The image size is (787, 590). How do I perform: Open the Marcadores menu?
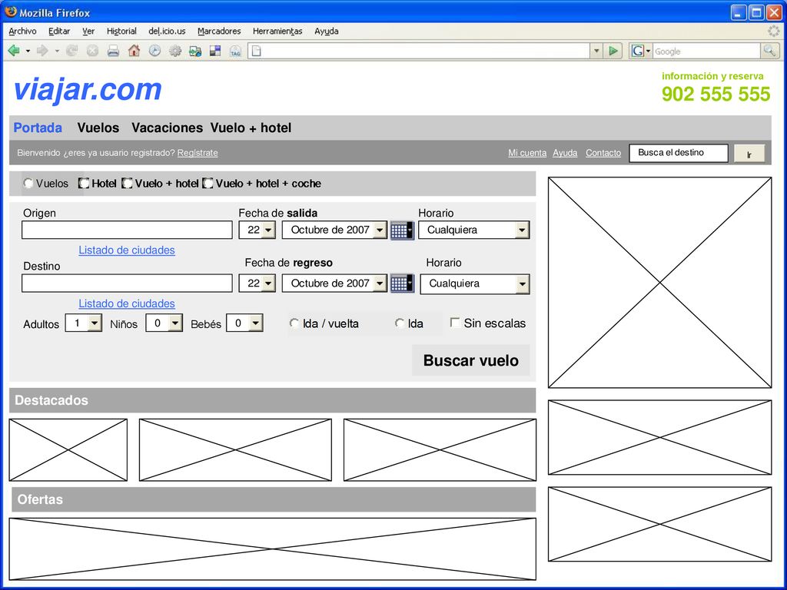point(219,31)
